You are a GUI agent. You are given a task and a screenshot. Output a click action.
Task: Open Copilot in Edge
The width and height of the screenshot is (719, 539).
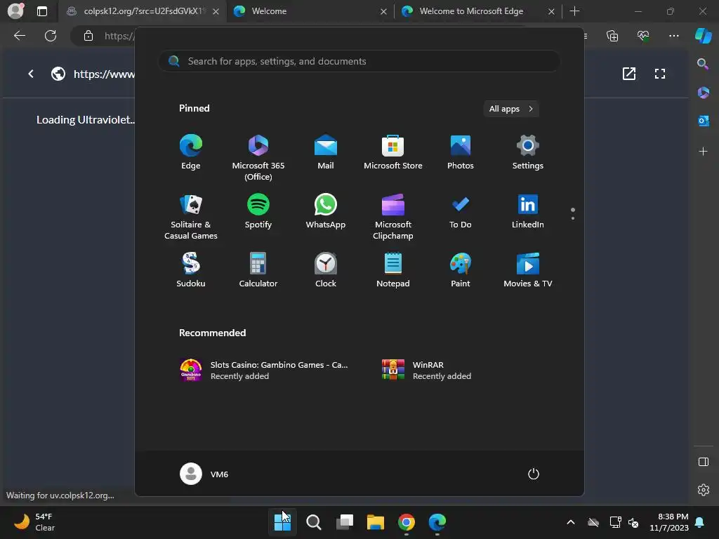tap(703, 36)
